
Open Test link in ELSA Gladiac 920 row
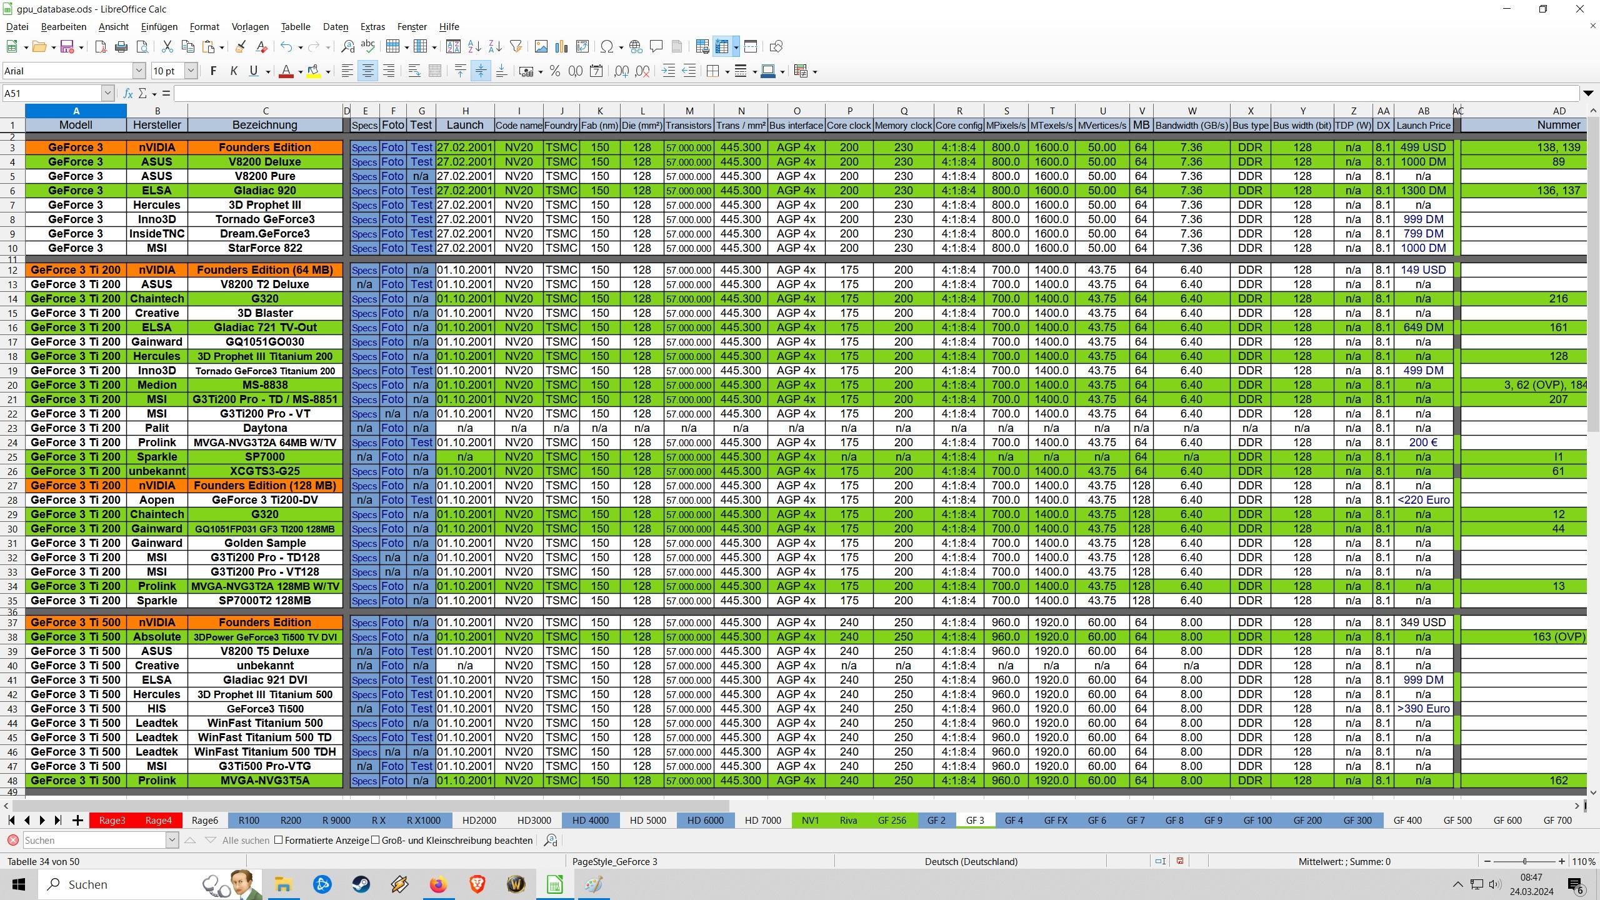[421, 191]
